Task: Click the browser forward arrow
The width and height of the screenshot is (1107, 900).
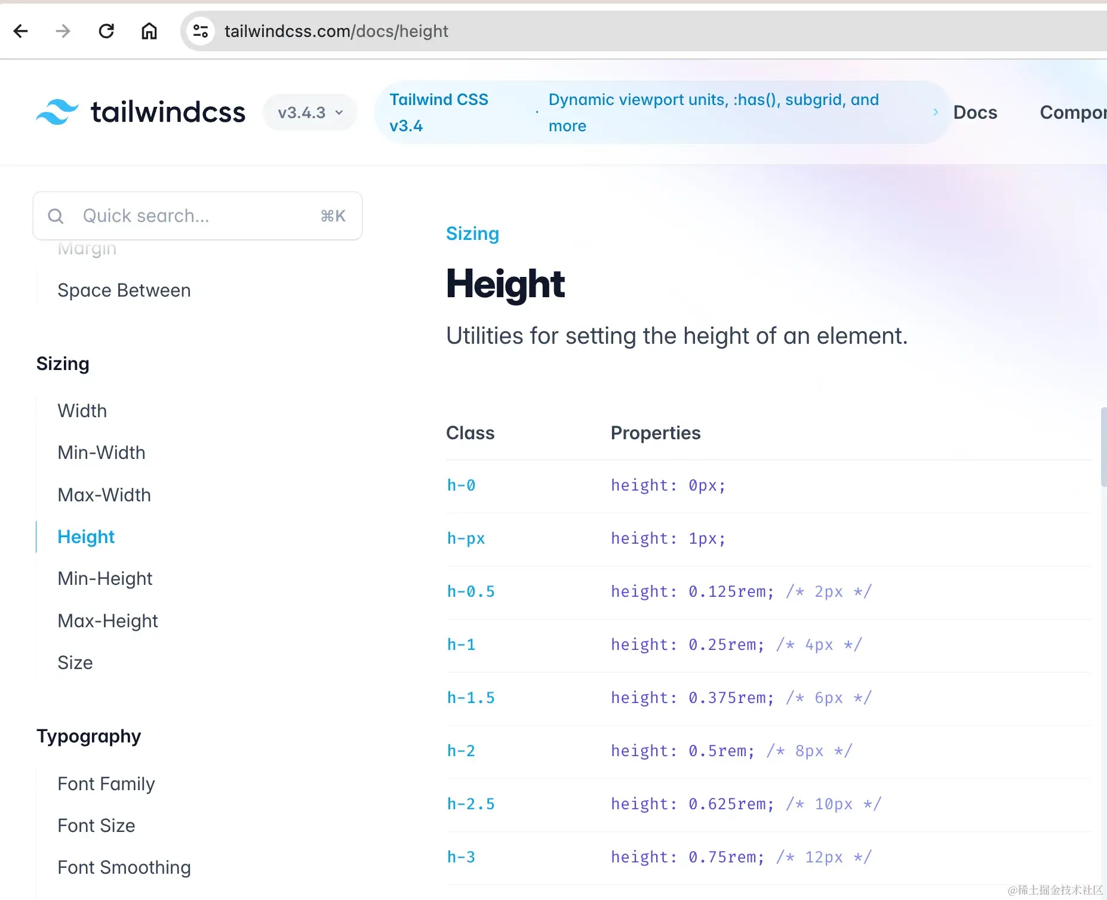Action: pos(63,31)
